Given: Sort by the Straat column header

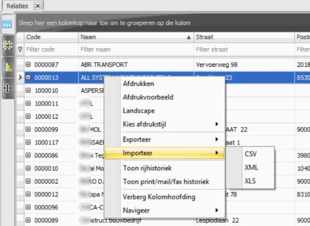Looking at the screenshot, I should point(244,37).
